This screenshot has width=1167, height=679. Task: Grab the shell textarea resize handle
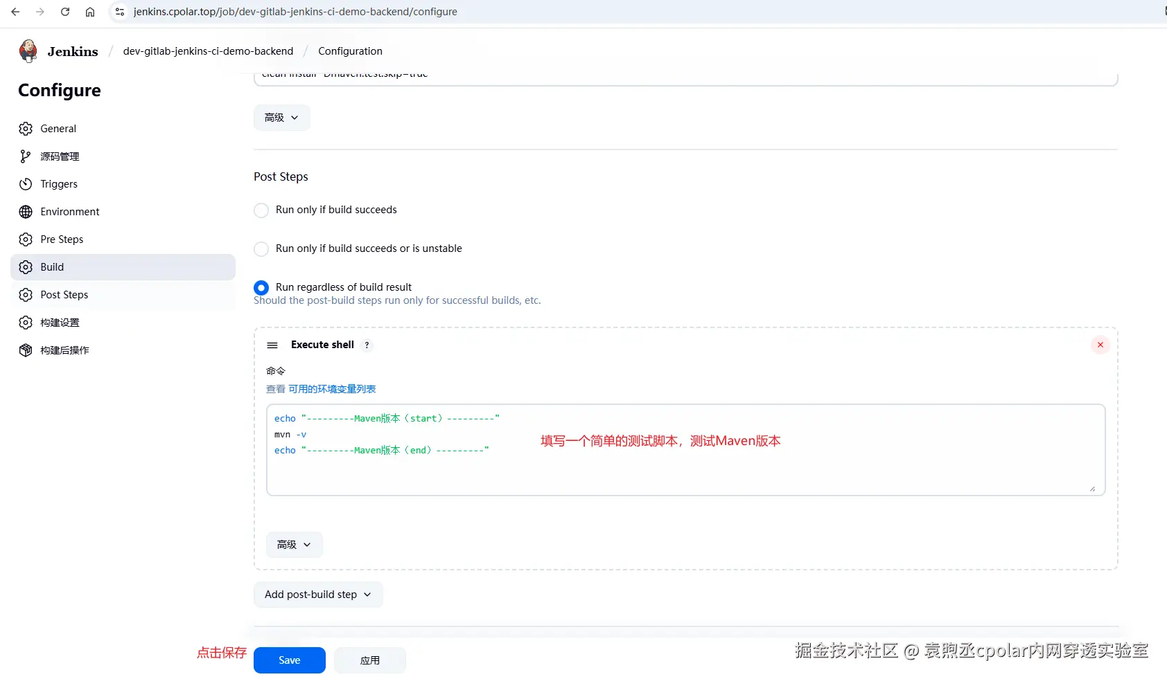tap(1092, 489)
